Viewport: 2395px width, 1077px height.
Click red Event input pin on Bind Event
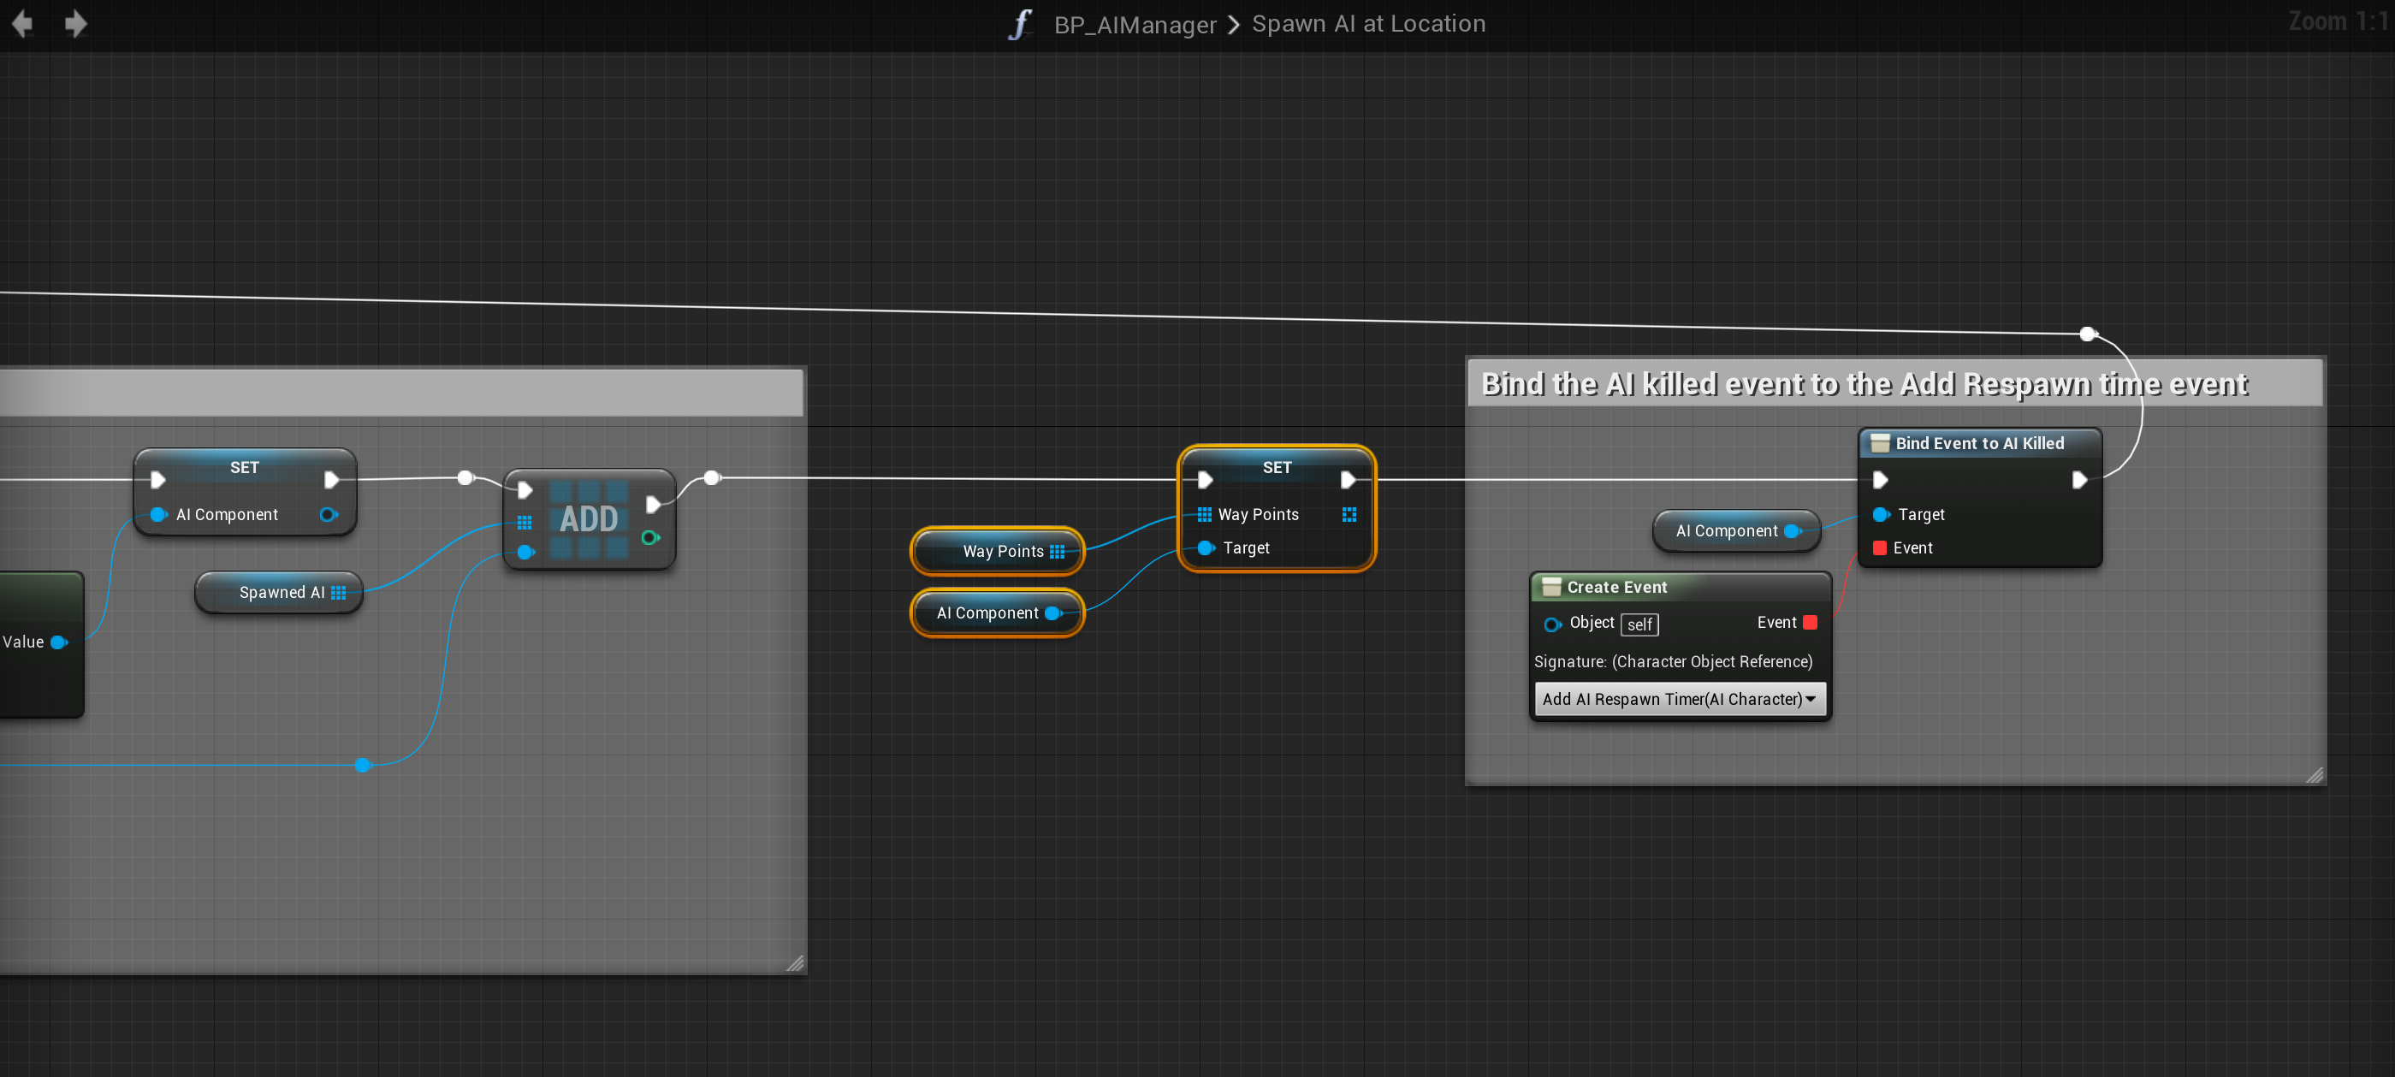(x=1879, y=547)
